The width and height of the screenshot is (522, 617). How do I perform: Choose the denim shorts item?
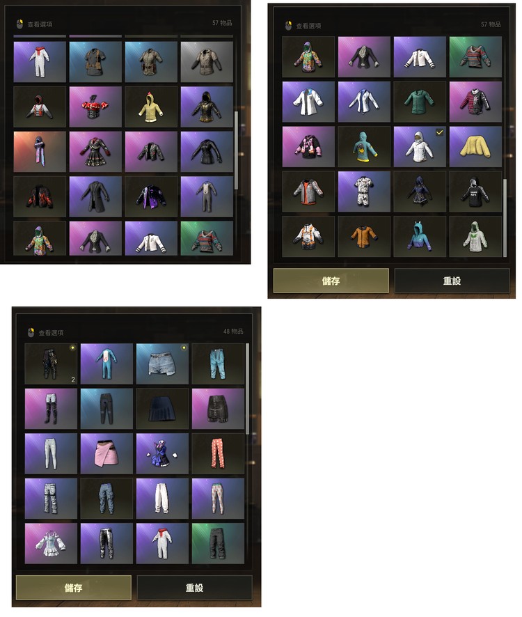[x=162, y=364]
